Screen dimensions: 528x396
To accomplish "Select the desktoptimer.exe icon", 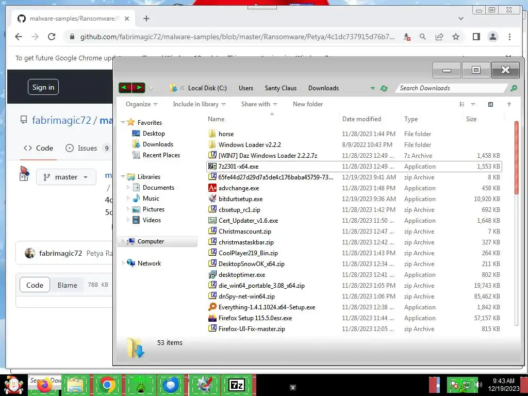I will click(x=212, y=275).
